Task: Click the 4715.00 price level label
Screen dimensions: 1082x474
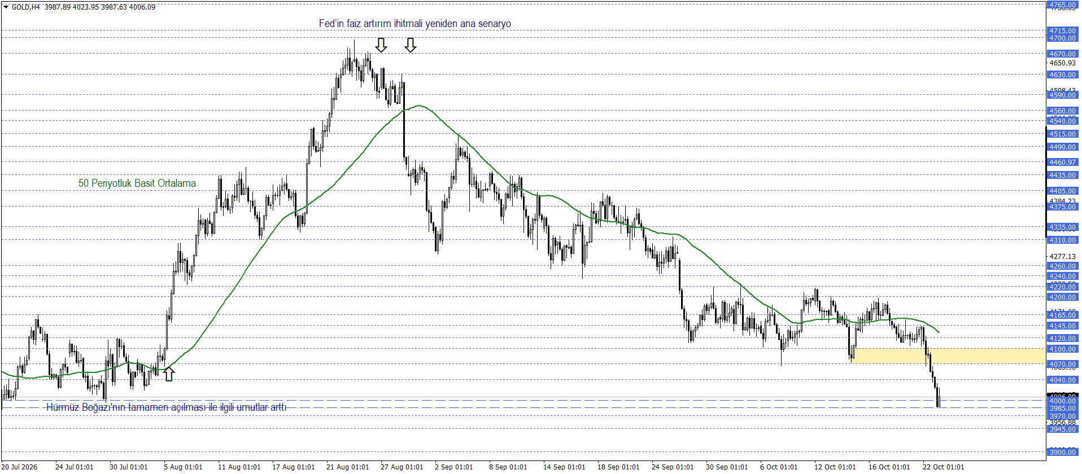Action: [x=1063, y=31]
